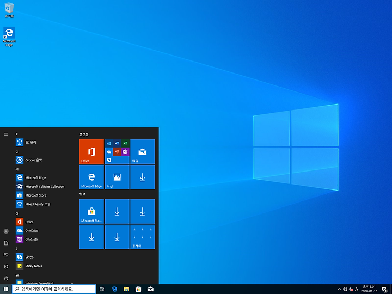The height and width of the screenshot is (294, 392).
Task: Jump to letter S section header
Action: tap(17, 248)
